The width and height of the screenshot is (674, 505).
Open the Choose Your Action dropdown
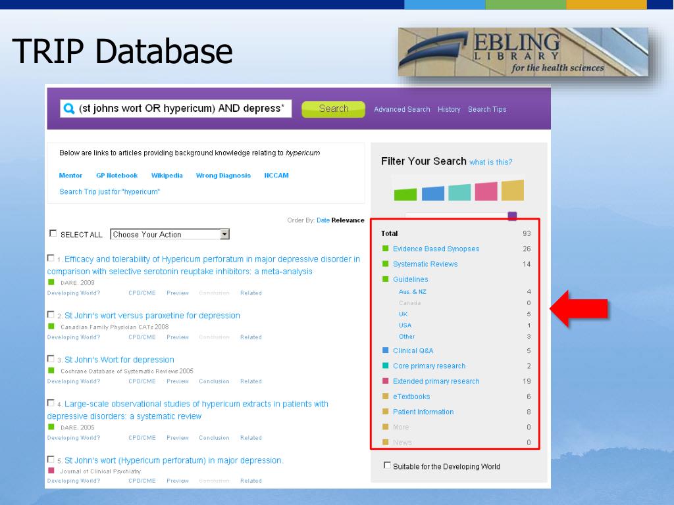[x=170, y=234]
